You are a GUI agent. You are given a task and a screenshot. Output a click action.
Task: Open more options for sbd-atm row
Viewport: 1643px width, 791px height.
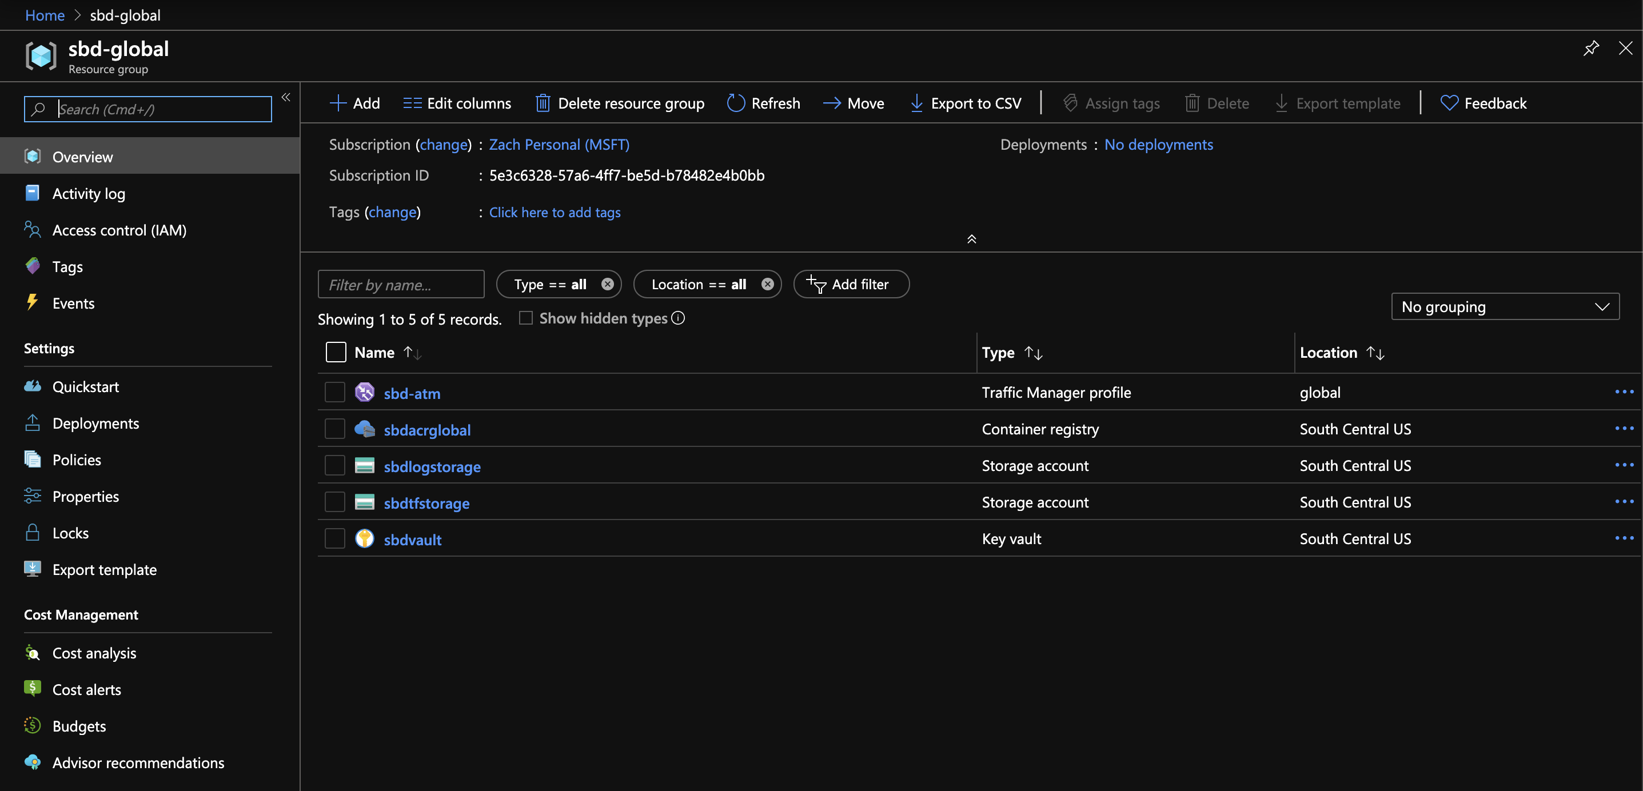click(x=1624, y=391)
